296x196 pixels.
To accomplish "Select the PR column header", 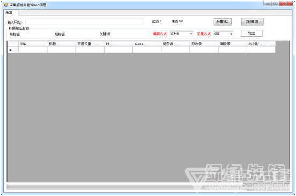I will 119,44.
